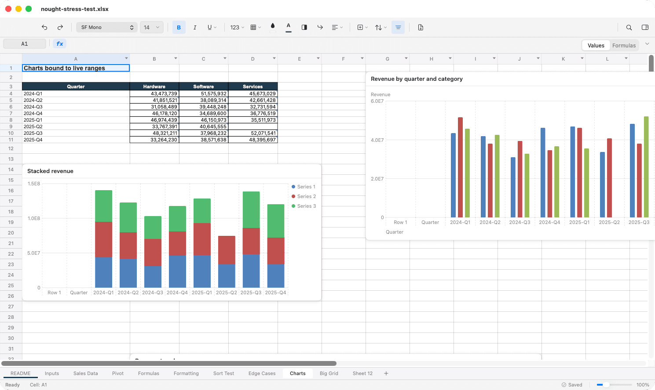The width and height of the screenshot is (655, 390).
Task: Switch view to Formulas
Action: coord(624,45)
